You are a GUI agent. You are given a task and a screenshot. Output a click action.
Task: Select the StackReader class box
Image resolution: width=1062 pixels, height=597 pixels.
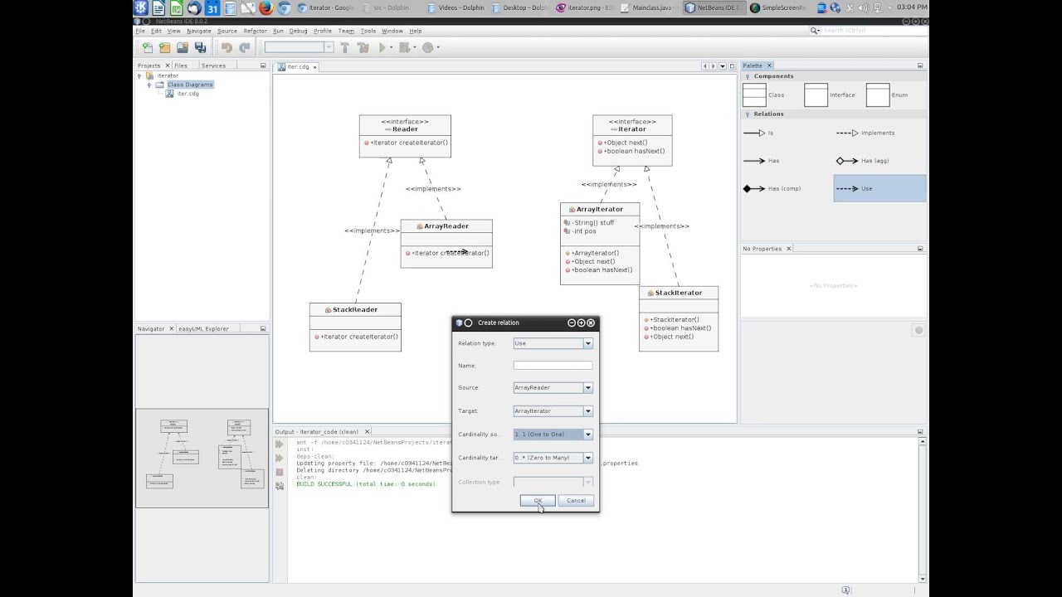point(355,327)
